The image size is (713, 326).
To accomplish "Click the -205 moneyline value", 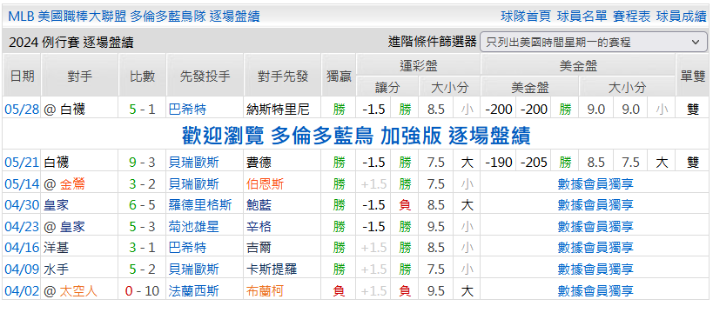I will click(x=534, y=162).
